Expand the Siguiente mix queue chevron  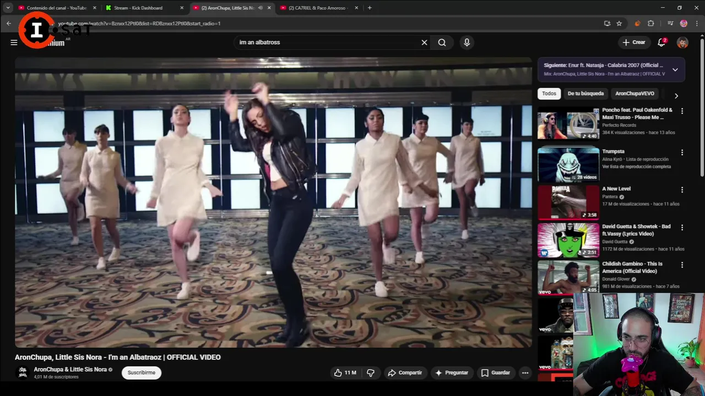pyautogui.click(x=675, y=70)
